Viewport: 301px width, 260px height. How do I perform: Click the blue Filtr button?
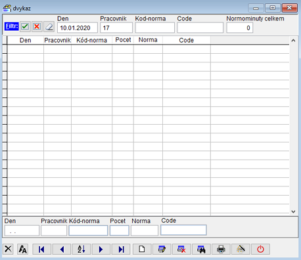point(12,26)
